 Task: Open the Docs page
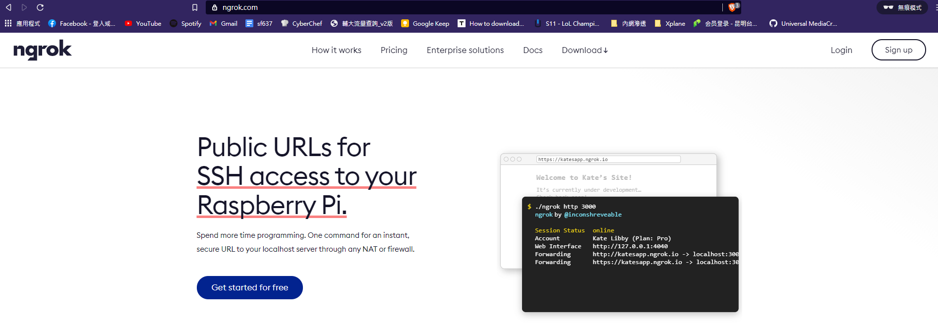click(533, 50)
